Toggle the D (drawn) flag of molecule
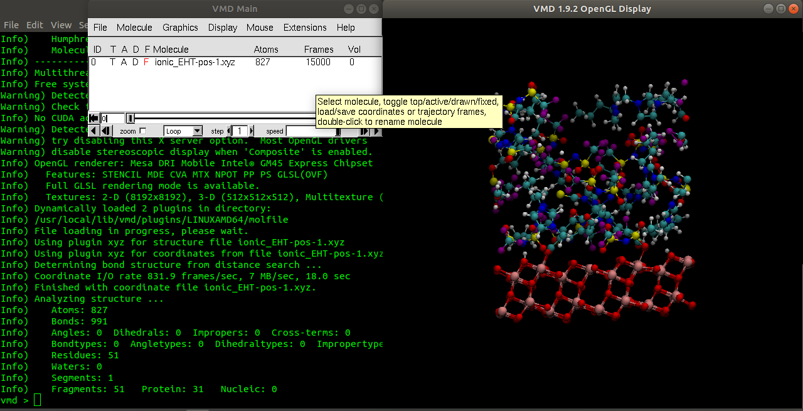The height and width of the screenshot is (411, 803). coord(135,62)
